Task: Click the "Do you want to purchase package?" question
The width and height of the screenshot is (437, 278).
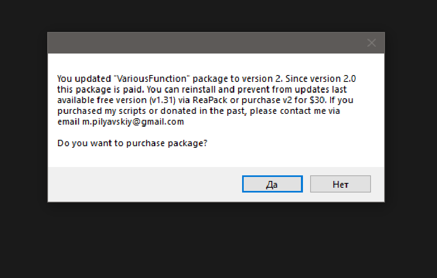Action: (x=132, y=143)
